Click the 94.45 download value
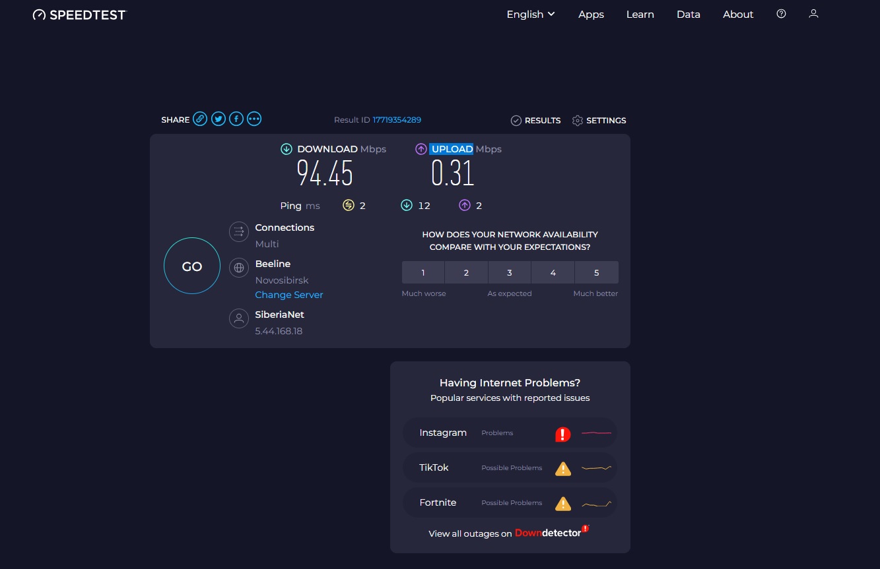The image size is (880, 569). coord(325,173)
